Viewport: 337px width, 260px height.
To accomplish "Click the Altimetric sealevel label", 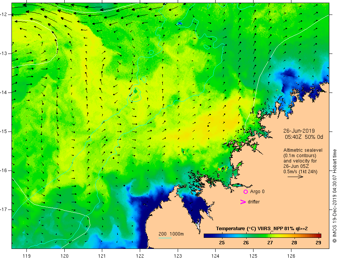I will click(303, 150).
